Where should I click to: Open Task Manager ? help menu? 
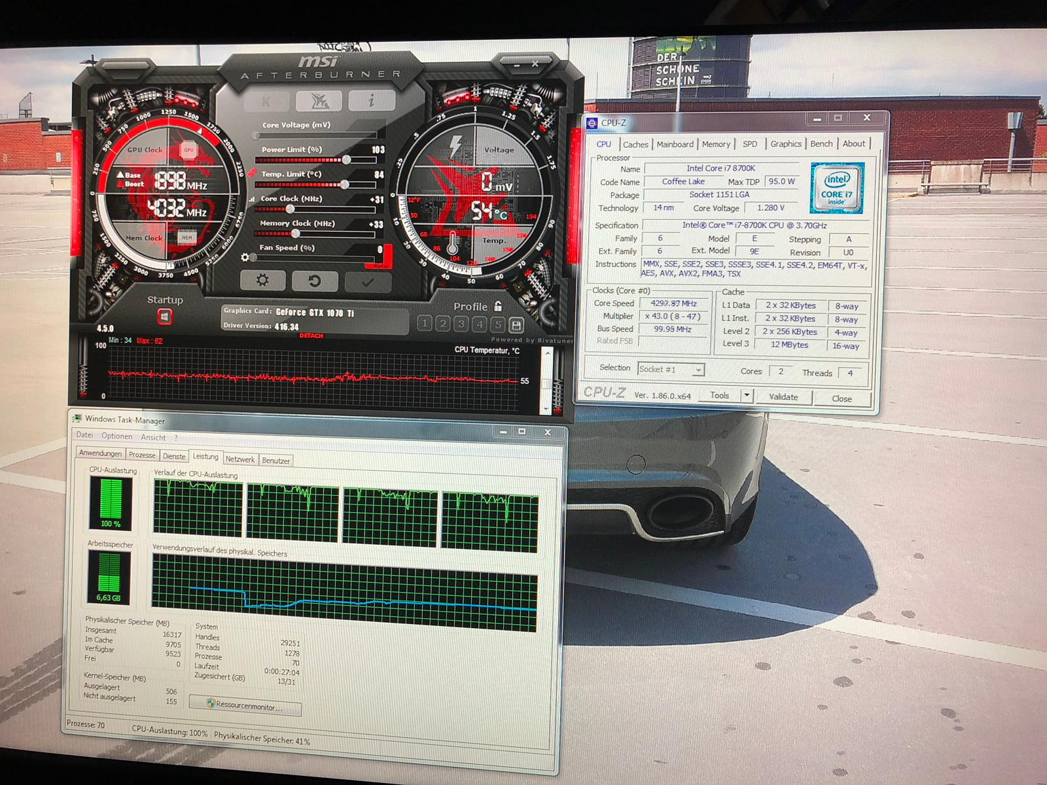176,438
